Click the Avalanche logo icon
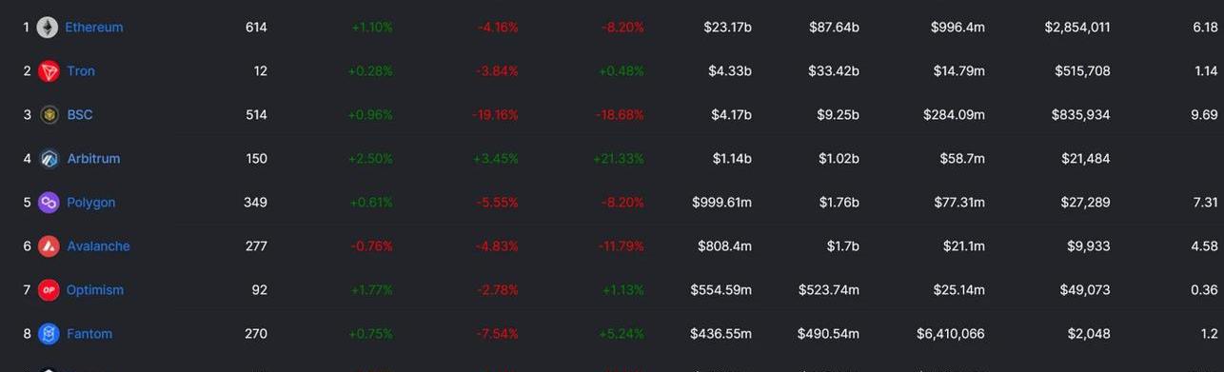Screen dimensions: 1224x372 click(49, 246)
